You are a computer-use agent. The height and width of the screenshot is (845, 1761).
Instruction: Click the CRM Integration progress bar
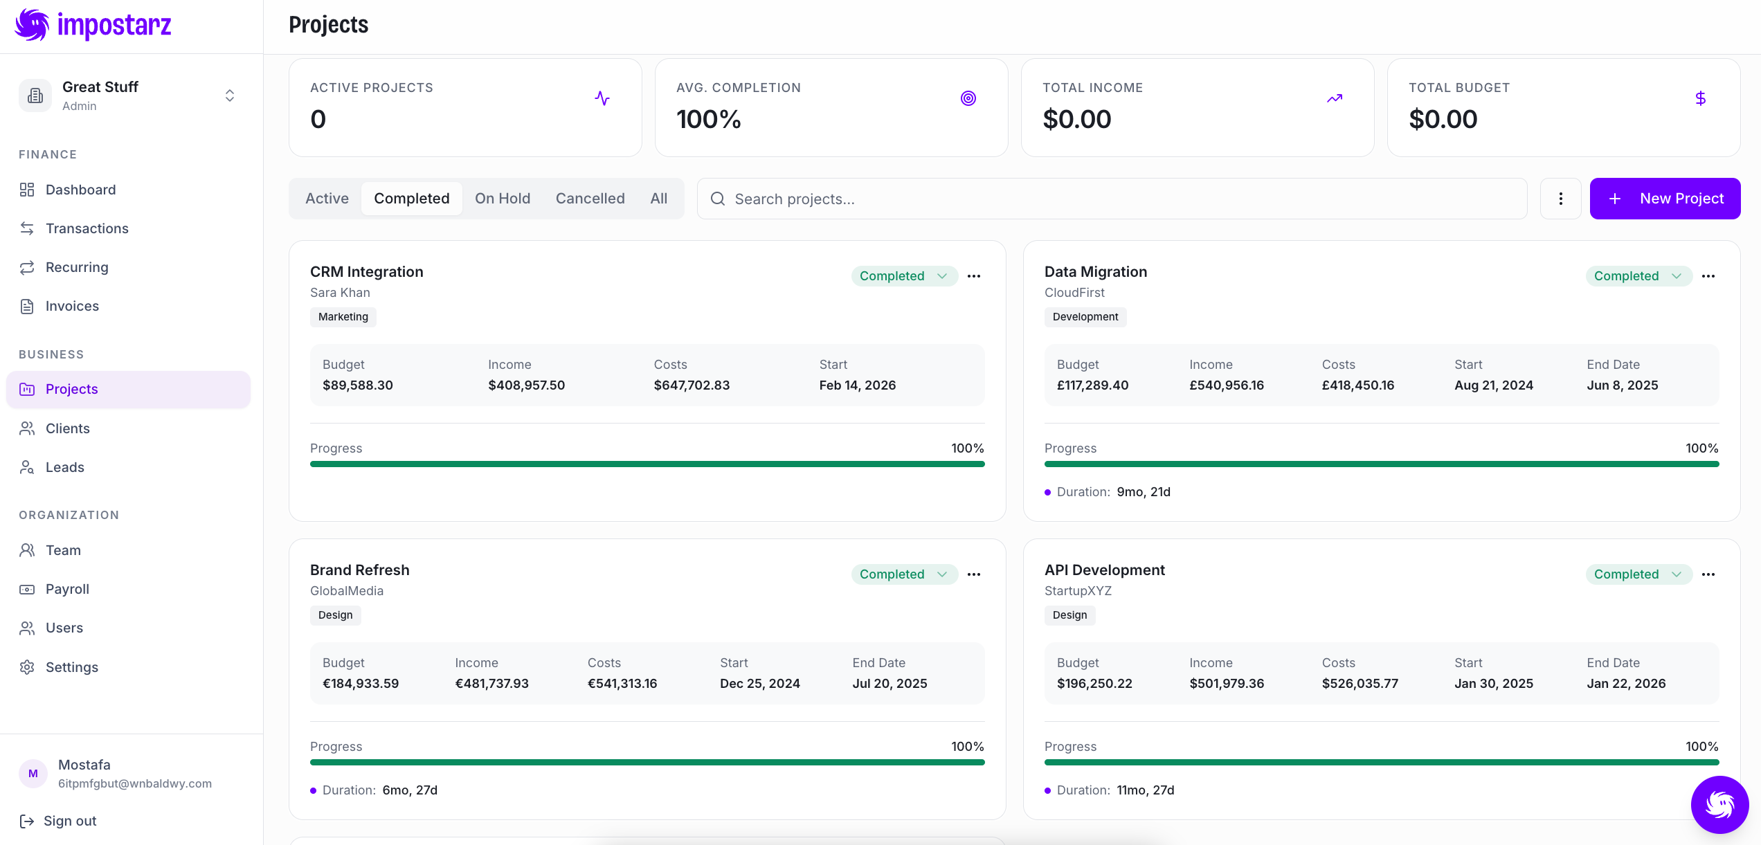click(x=647, y=464)
